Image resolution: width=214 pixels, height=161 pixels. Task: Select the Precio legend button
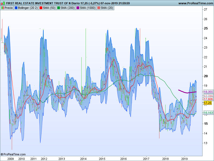click(x=7, y=8)
